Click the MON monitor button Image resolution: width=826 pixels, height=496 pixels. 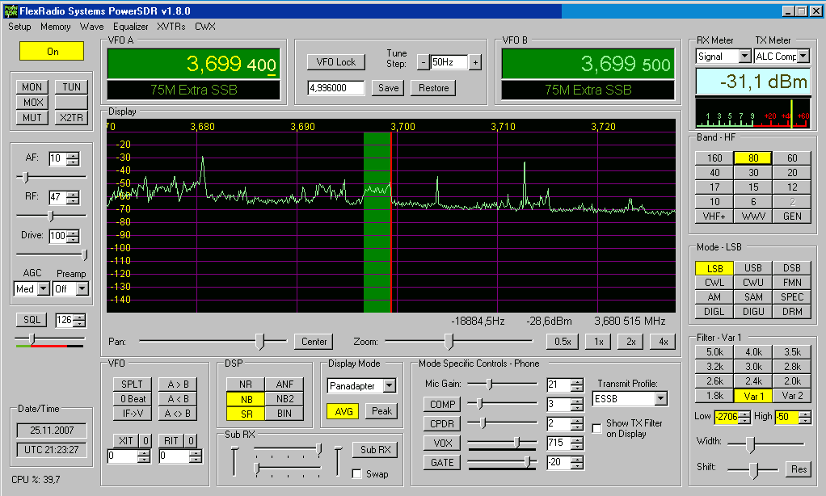tap(32, 87)
